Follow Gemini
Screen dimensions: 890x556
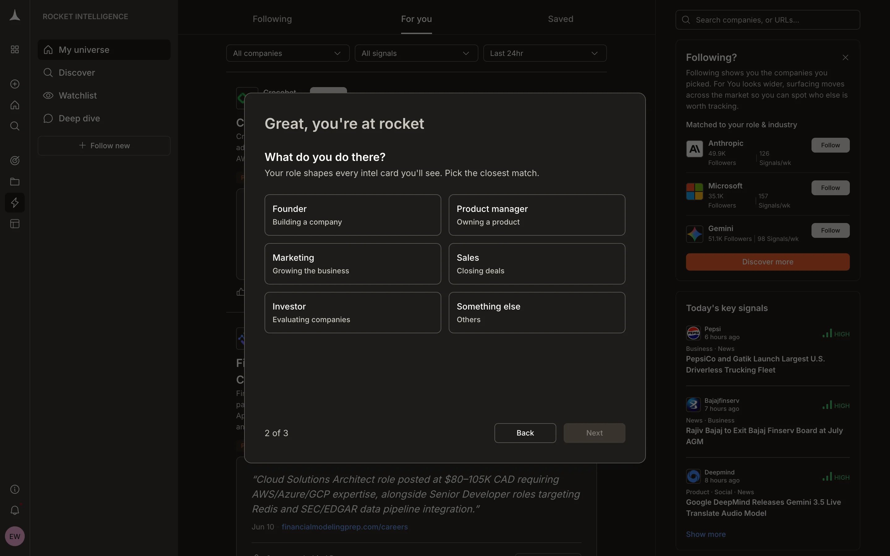(830, 230)
